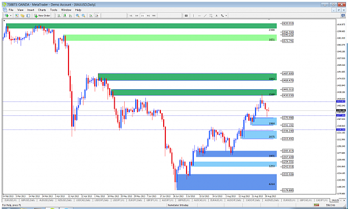Switch chart to Line Chart type

point(70,16)
